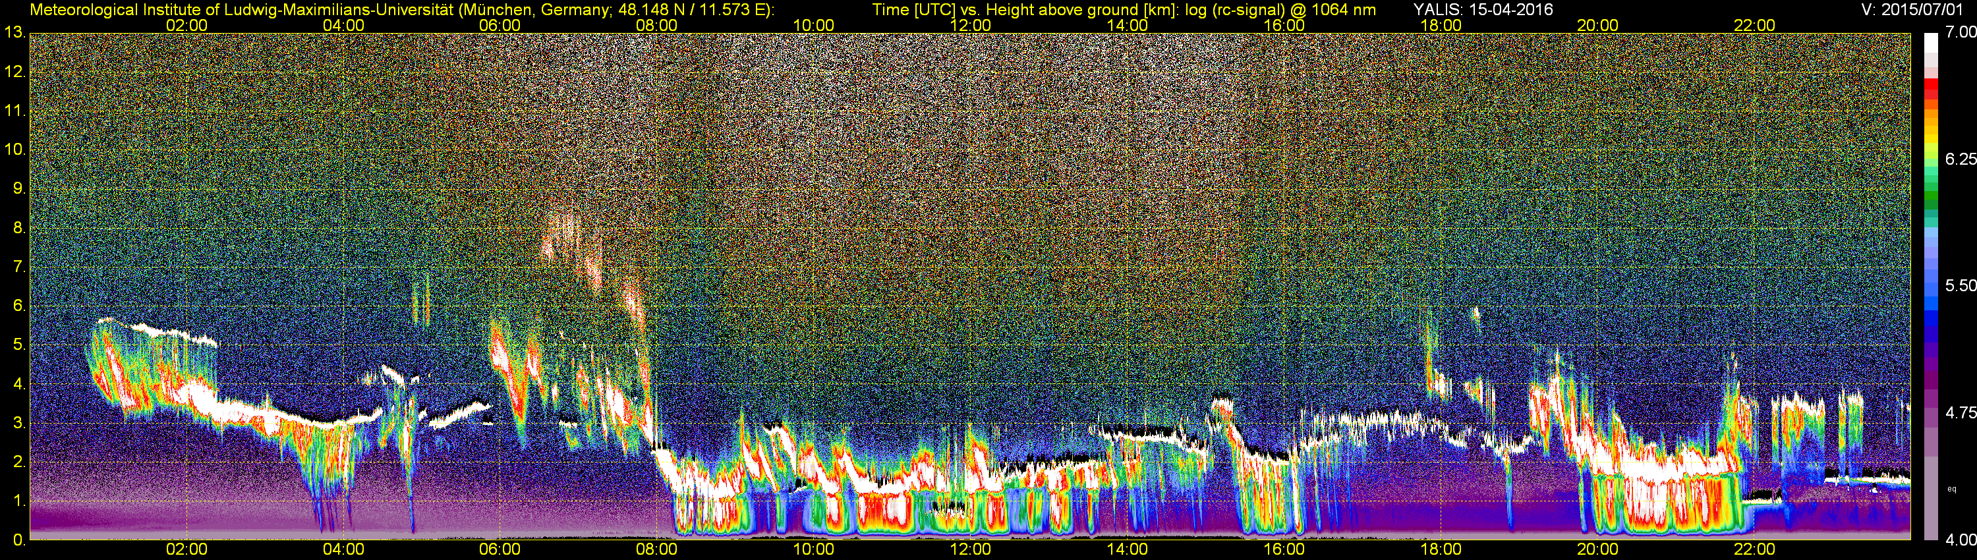The height and width of the screenshot is (560, 1977).
Task: Click the 13. km height axis label
Action: (x=14, y=32)
